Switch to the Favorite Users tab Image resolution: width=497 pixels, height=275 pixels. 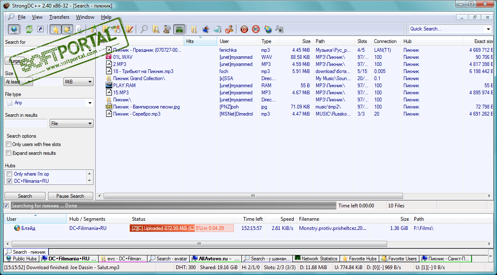pos(399,259)
